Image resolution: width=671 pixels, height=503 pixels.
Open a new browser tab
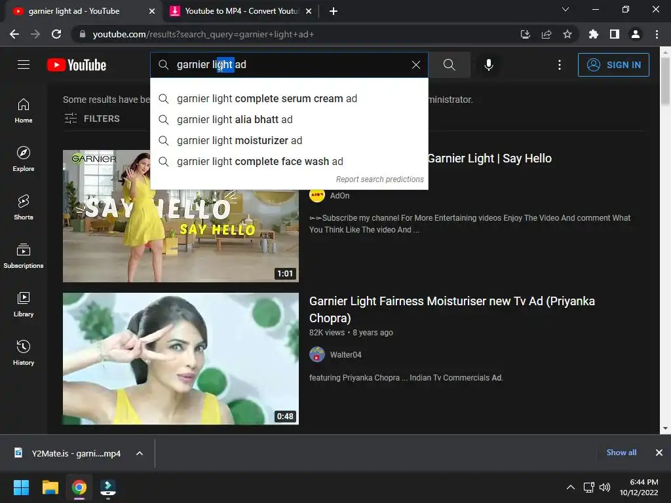tap(334, 11)
